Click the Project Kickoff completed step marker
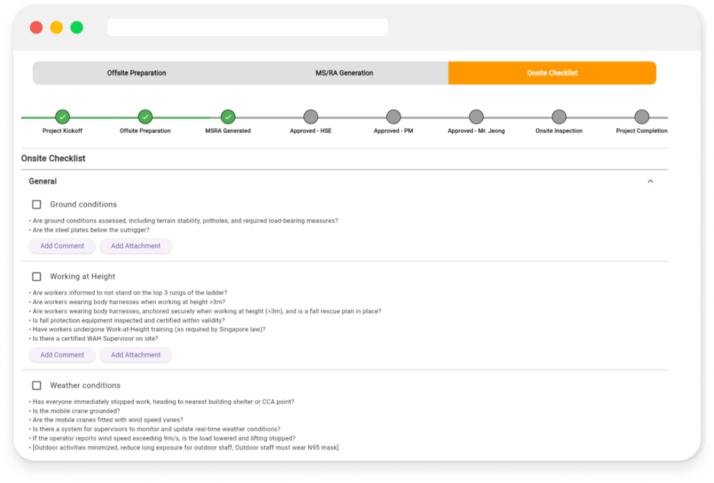The height and width of the screenshot is (483, 714). [x=62, y=117]
